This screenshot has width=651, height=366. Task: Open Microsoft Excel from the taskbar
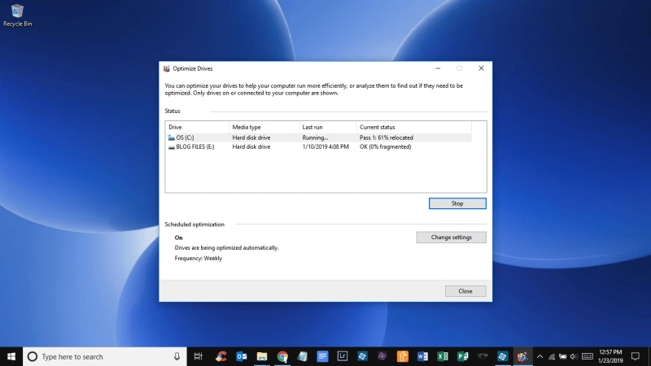(x=443, y=356)
